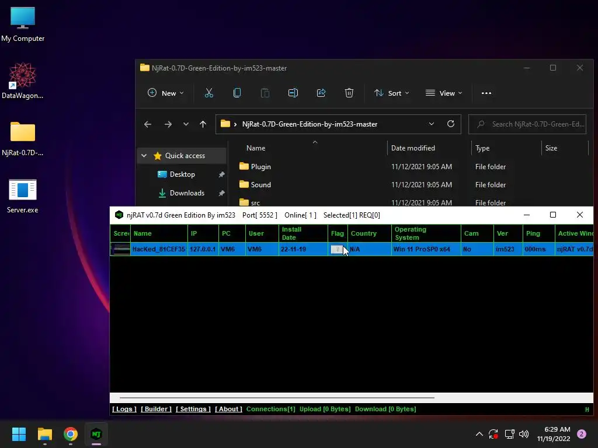The width and height of the screenshot is (598, 448).
Task: Sort clients by Ver column
Action: (509, 233)
